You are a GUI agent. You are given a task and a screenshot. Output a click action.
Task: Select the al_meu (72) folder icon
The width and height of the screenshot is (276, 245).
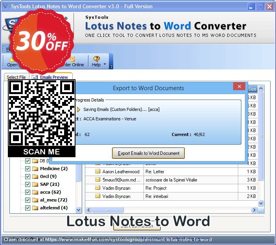[35, 200]
